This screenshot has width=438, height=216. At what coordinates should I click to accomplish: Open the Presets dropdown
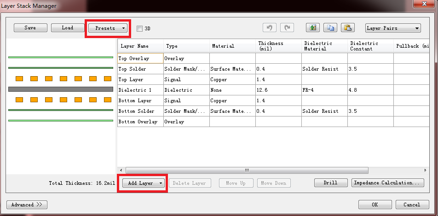(108, 28)
